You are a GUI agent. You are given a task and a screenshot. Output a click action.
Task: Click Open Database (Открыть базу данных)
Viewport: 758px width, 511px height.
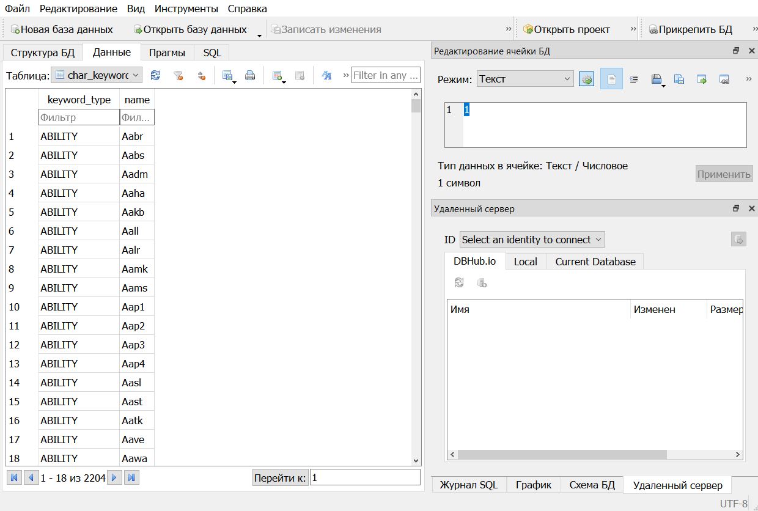click(x=190, y=29)
